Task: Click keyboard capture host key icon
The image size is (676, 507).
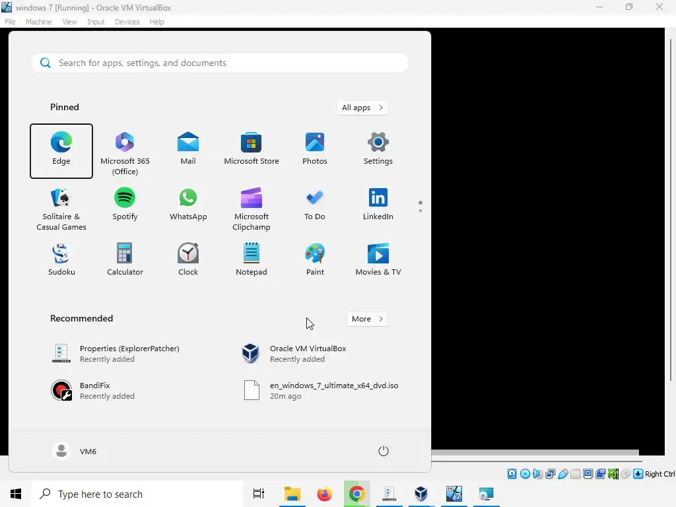Action: pyautogui.click(x=638, y=474)
